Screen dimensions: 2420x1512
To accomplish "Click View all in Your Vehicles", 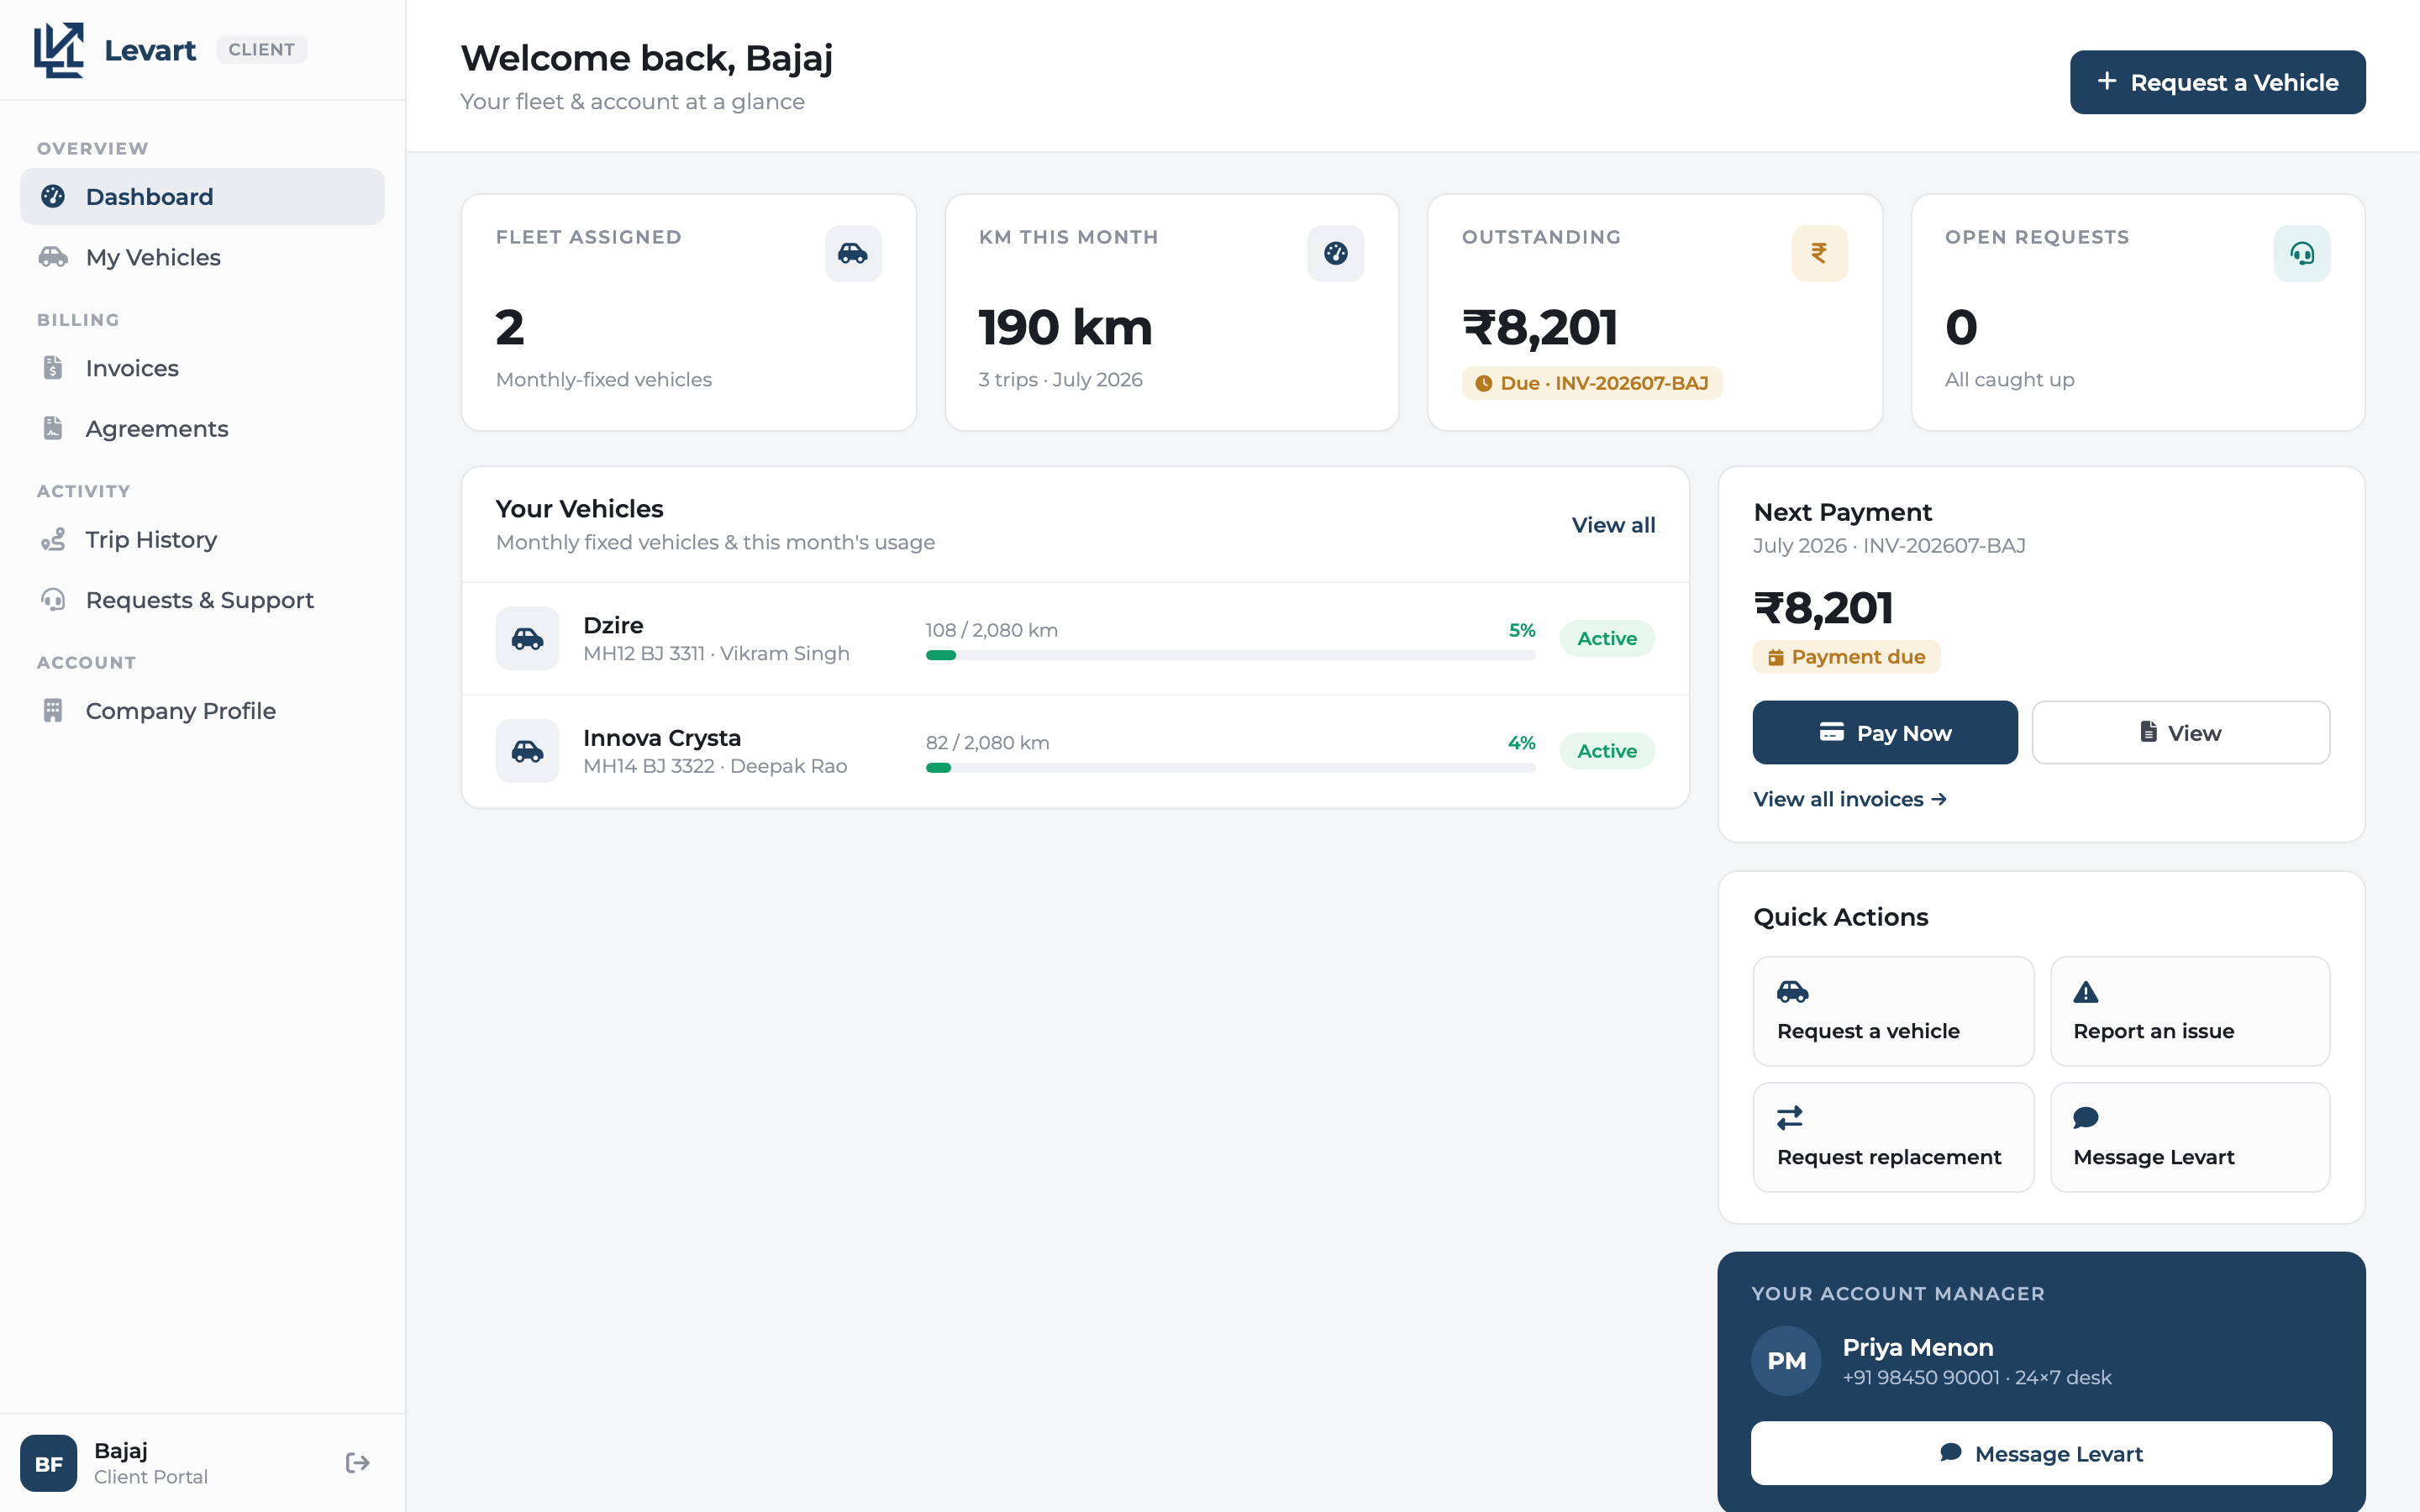I will click(1613, 525).
